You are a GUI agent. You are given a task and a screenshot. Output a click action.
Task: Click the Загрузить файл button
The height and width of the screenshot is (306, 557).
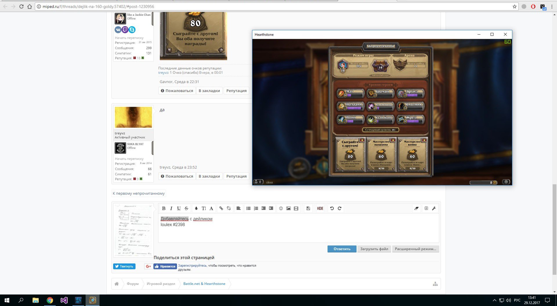click(374, 249)
